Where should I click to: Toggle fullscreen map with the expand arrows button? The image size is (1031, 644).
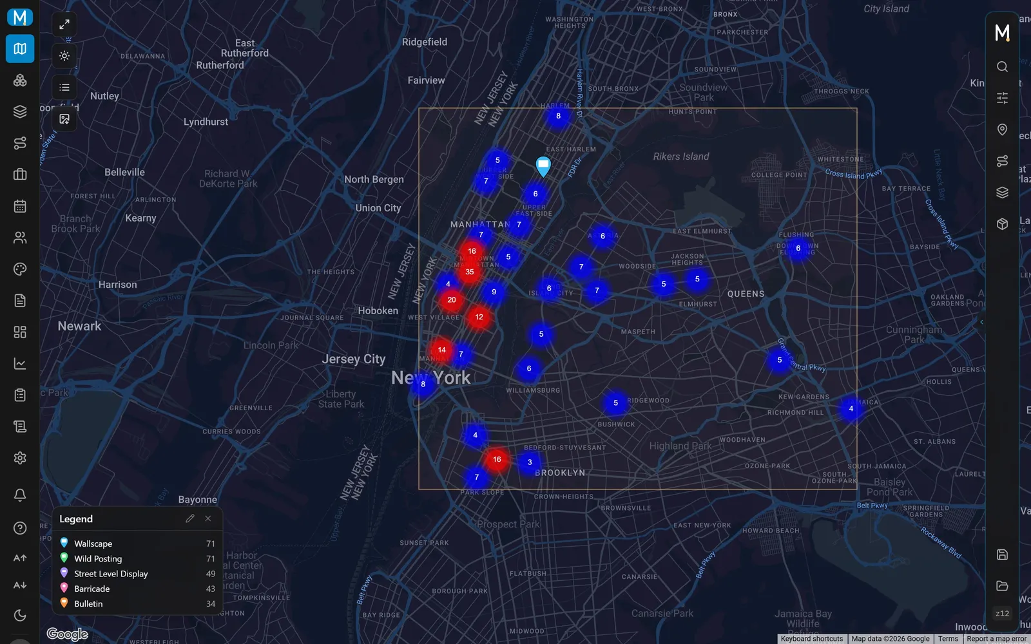(x=64, y=24)
